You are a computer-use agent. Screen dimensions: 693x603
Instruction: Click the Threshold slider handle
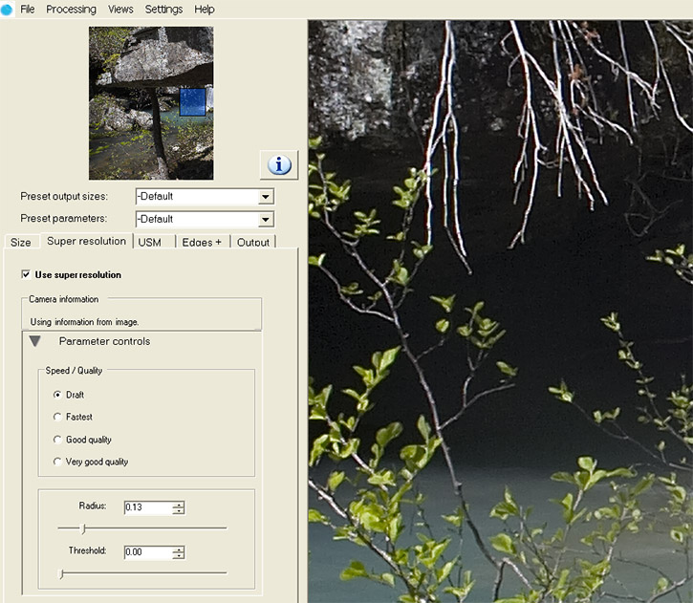(61, 573)
